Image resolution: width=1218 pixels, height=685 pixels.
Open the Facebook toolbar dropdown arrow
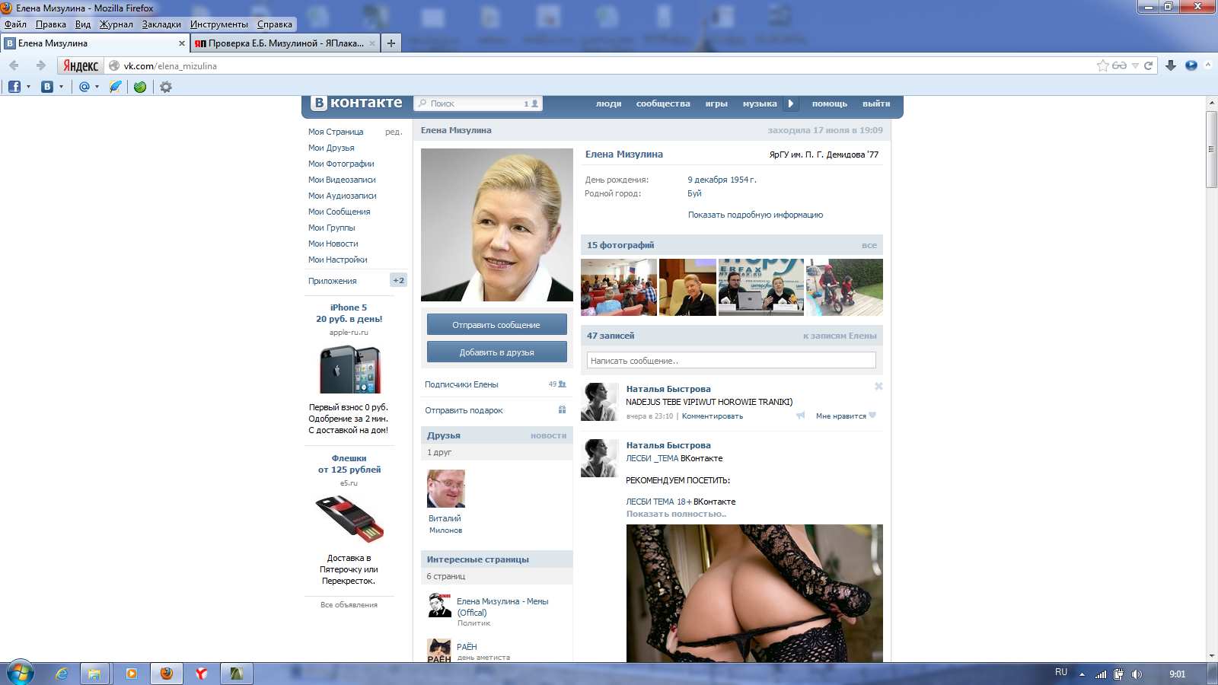pos(29,87)
